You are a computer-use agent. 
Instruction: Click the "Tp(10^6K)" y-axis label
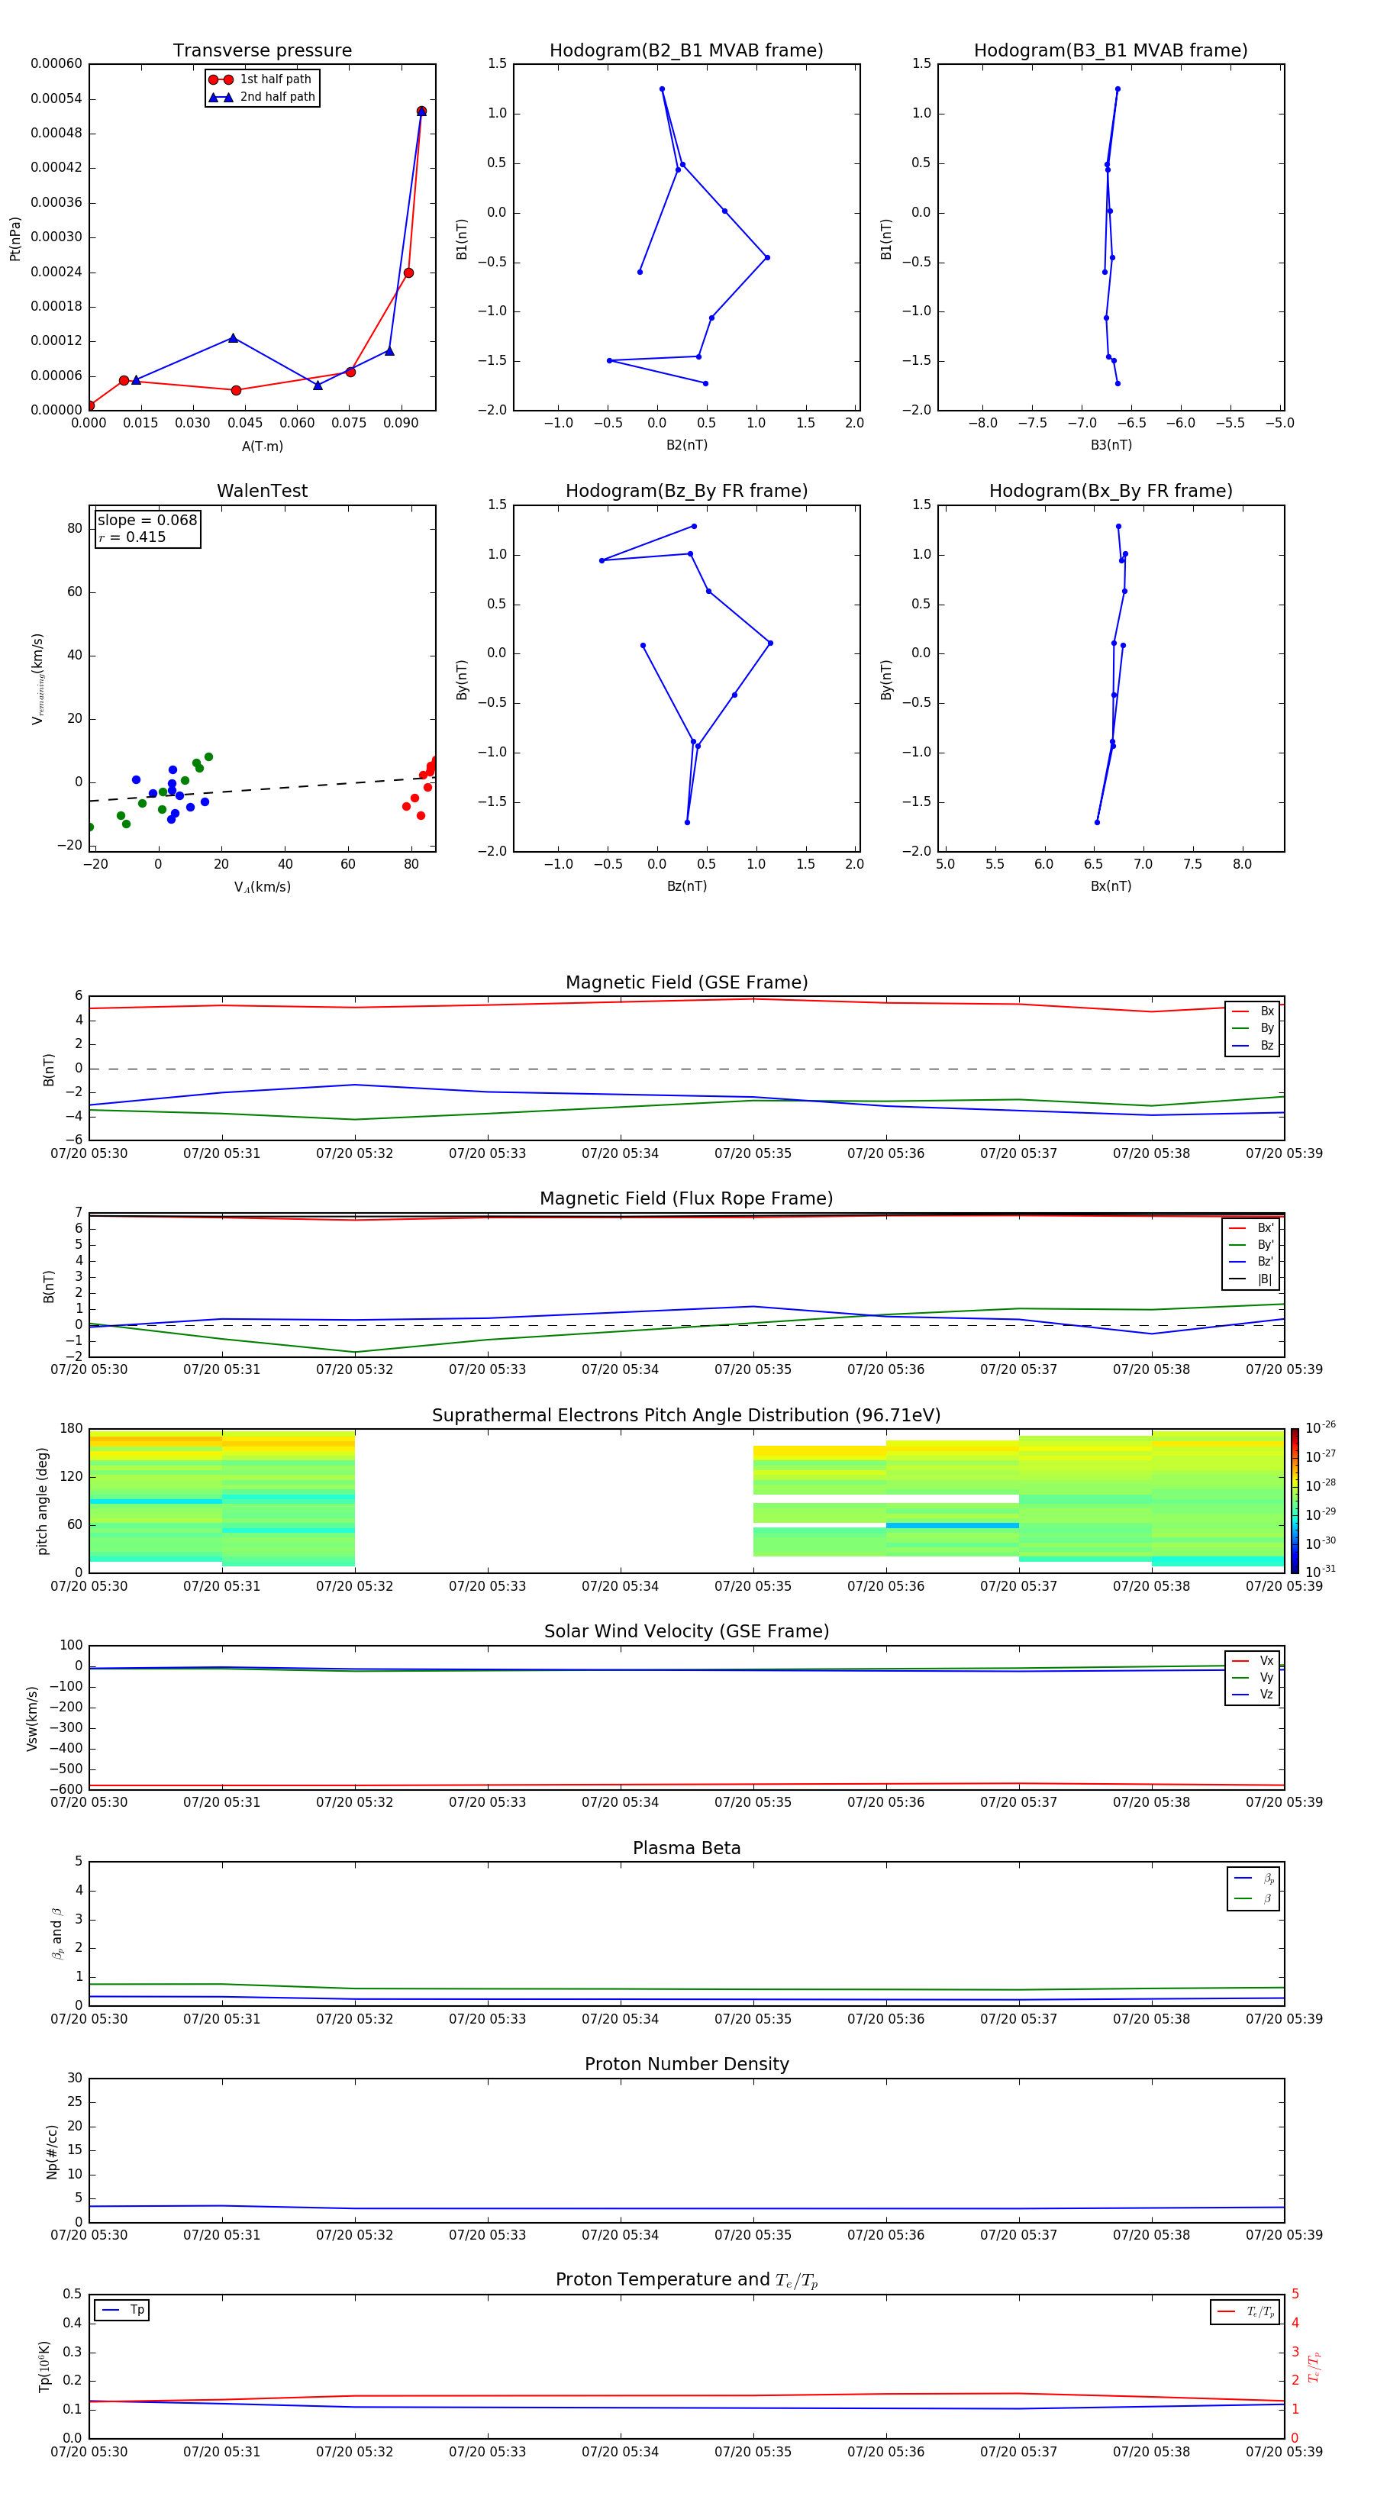tap(44, 2366)
